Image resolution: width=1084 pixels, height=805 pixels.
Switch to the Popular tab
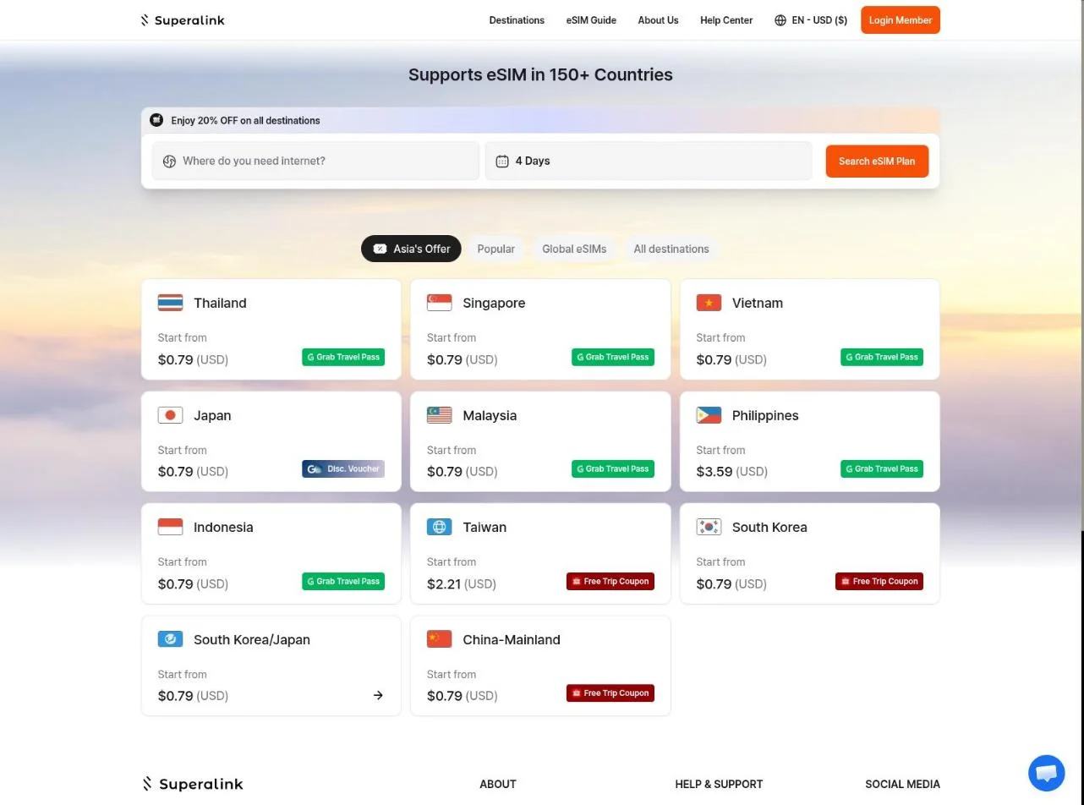tap(496, 249)
